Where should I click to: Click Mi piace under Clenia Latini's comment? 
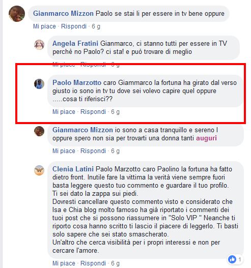coord(64,263)
